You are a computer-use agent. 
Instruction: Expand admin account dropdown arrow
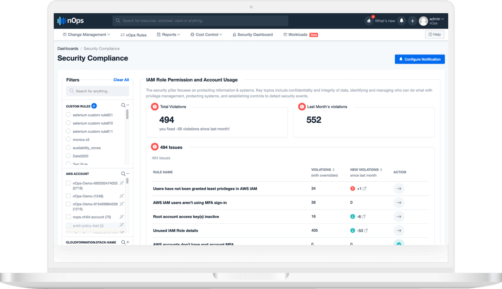tap(443, 19)
